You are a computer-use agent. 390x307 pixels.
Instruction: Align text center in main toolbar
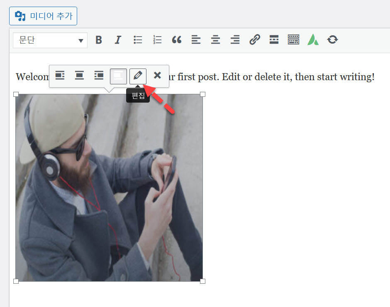coord(215,40)
